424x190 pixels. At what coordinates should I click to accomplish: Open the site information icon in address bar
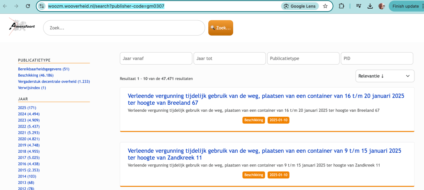(41, 6)
